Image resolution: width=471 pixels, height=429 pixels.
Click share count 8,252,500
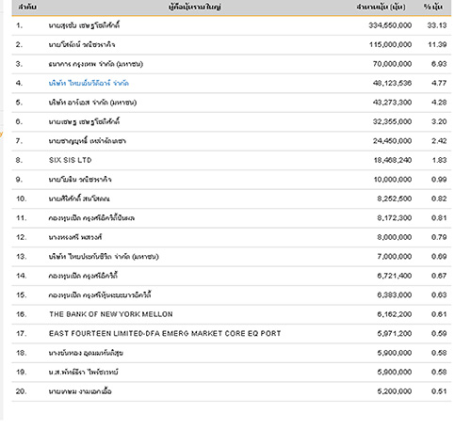coord(395,199)
